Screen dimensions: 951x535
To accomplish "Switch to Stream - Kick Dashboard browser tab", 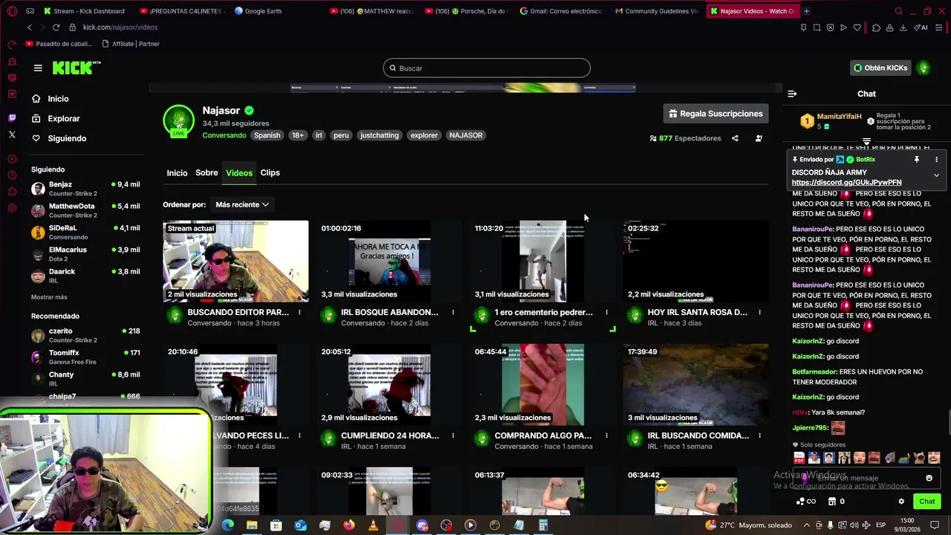I will (x=84, y=11).
